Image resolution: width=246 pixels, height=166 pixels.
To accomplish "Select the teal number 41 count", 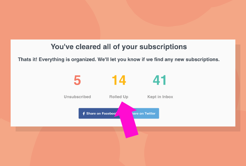I will (x=160, y=80).
